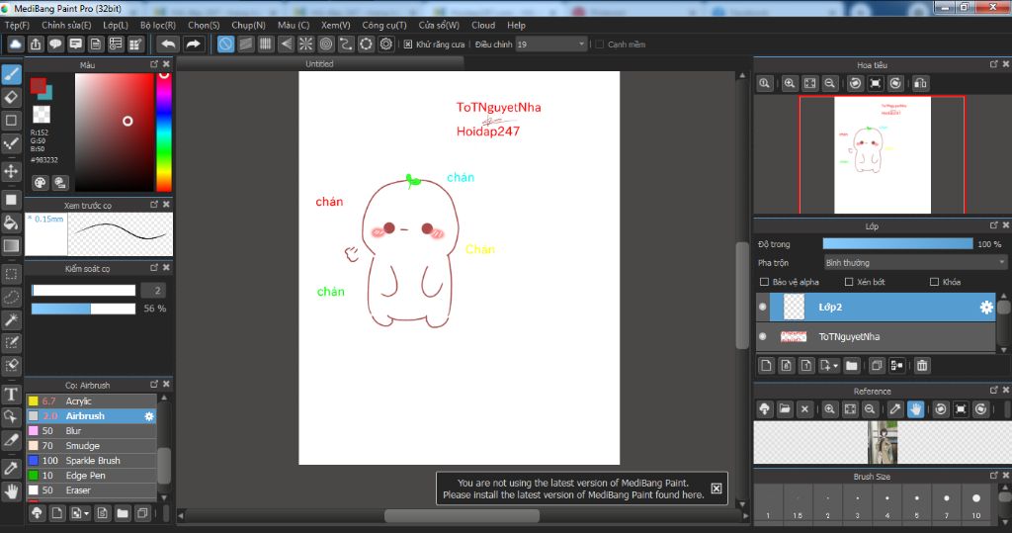Toggle visibility of ToTNguyetNha layer

click(763, 336)
